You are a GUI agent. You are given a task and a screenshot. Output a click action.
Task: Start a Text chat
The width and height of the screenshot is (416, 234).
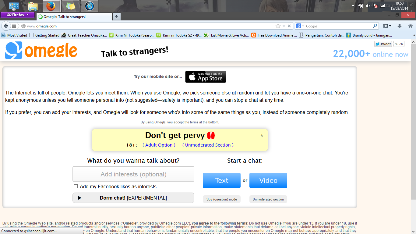coord(222,180)
